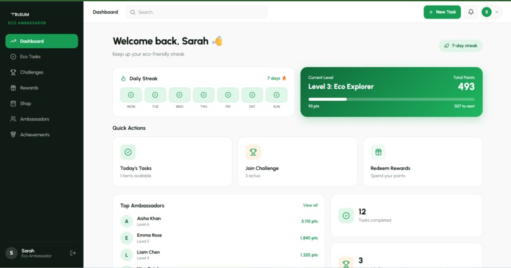Click the 7-day streak badge
Viewport: 511px width, 268px height.
click(461, 46)
